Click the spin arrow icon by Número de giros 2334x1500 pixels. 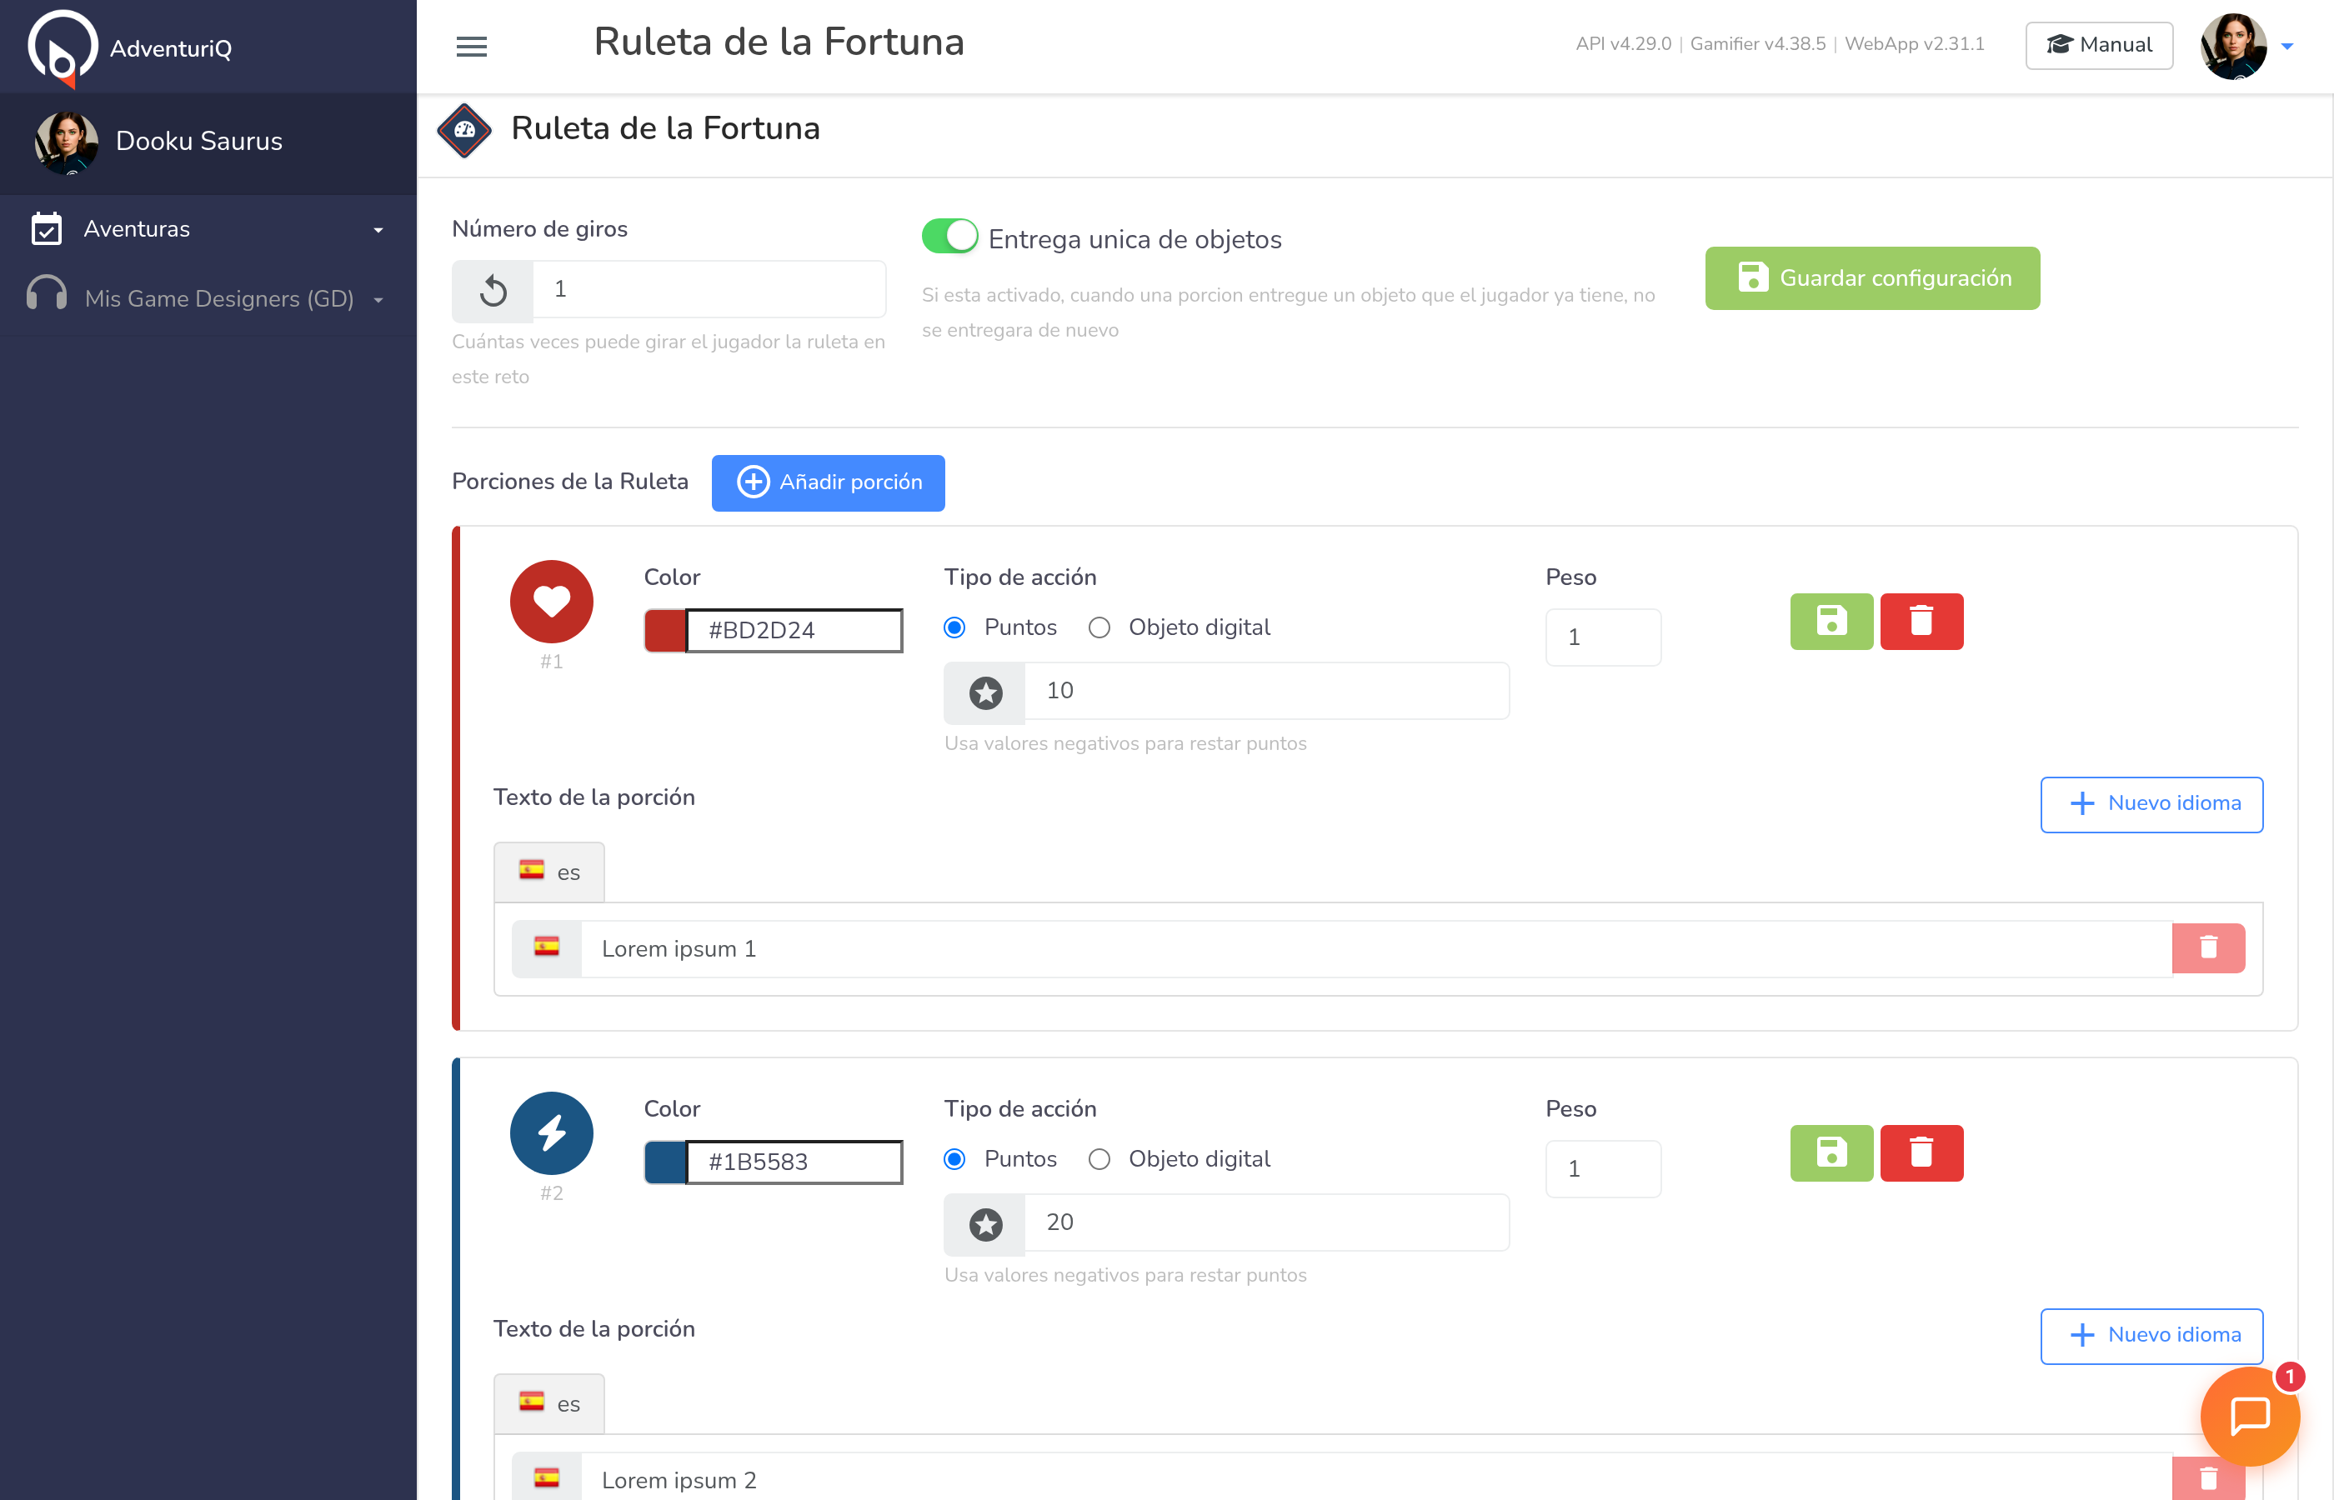[493, 290]
